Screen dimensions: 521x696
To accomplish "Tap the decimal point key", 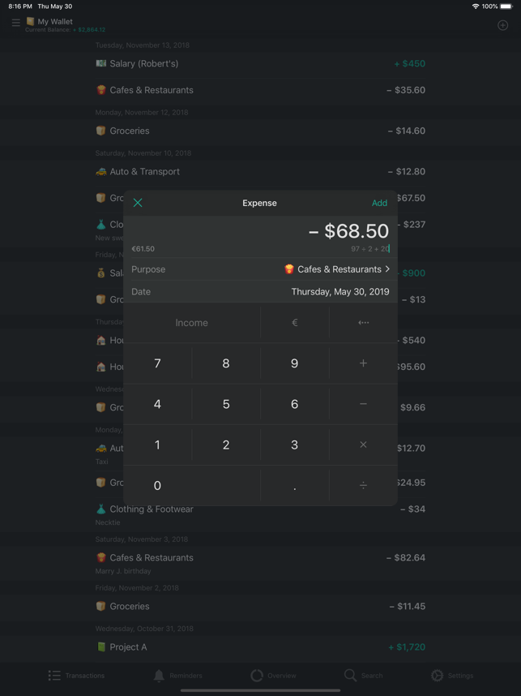I will pos(295,486).
